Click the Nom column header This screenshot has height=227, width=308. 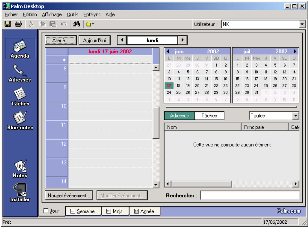tap(202, 127)
